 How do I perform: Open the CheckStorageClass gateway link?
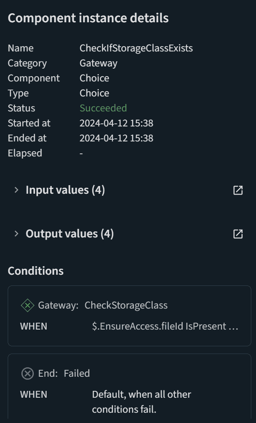126,305
